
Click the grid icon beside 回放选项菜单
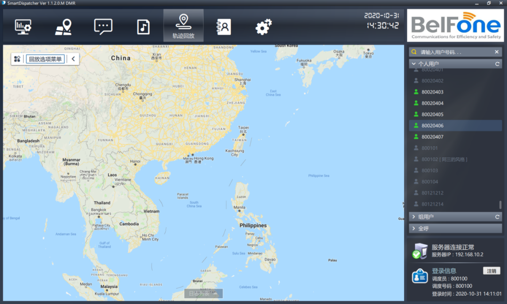click(17, 59)
